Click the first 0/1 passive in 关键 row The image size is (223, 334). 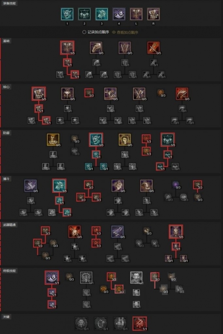[x=81, y=323]
